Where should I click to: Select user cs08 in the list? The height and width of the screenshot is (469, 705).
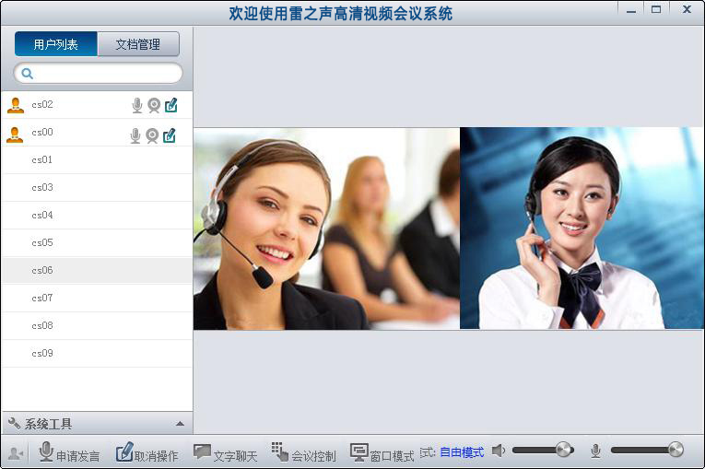(x=97, y=325)
